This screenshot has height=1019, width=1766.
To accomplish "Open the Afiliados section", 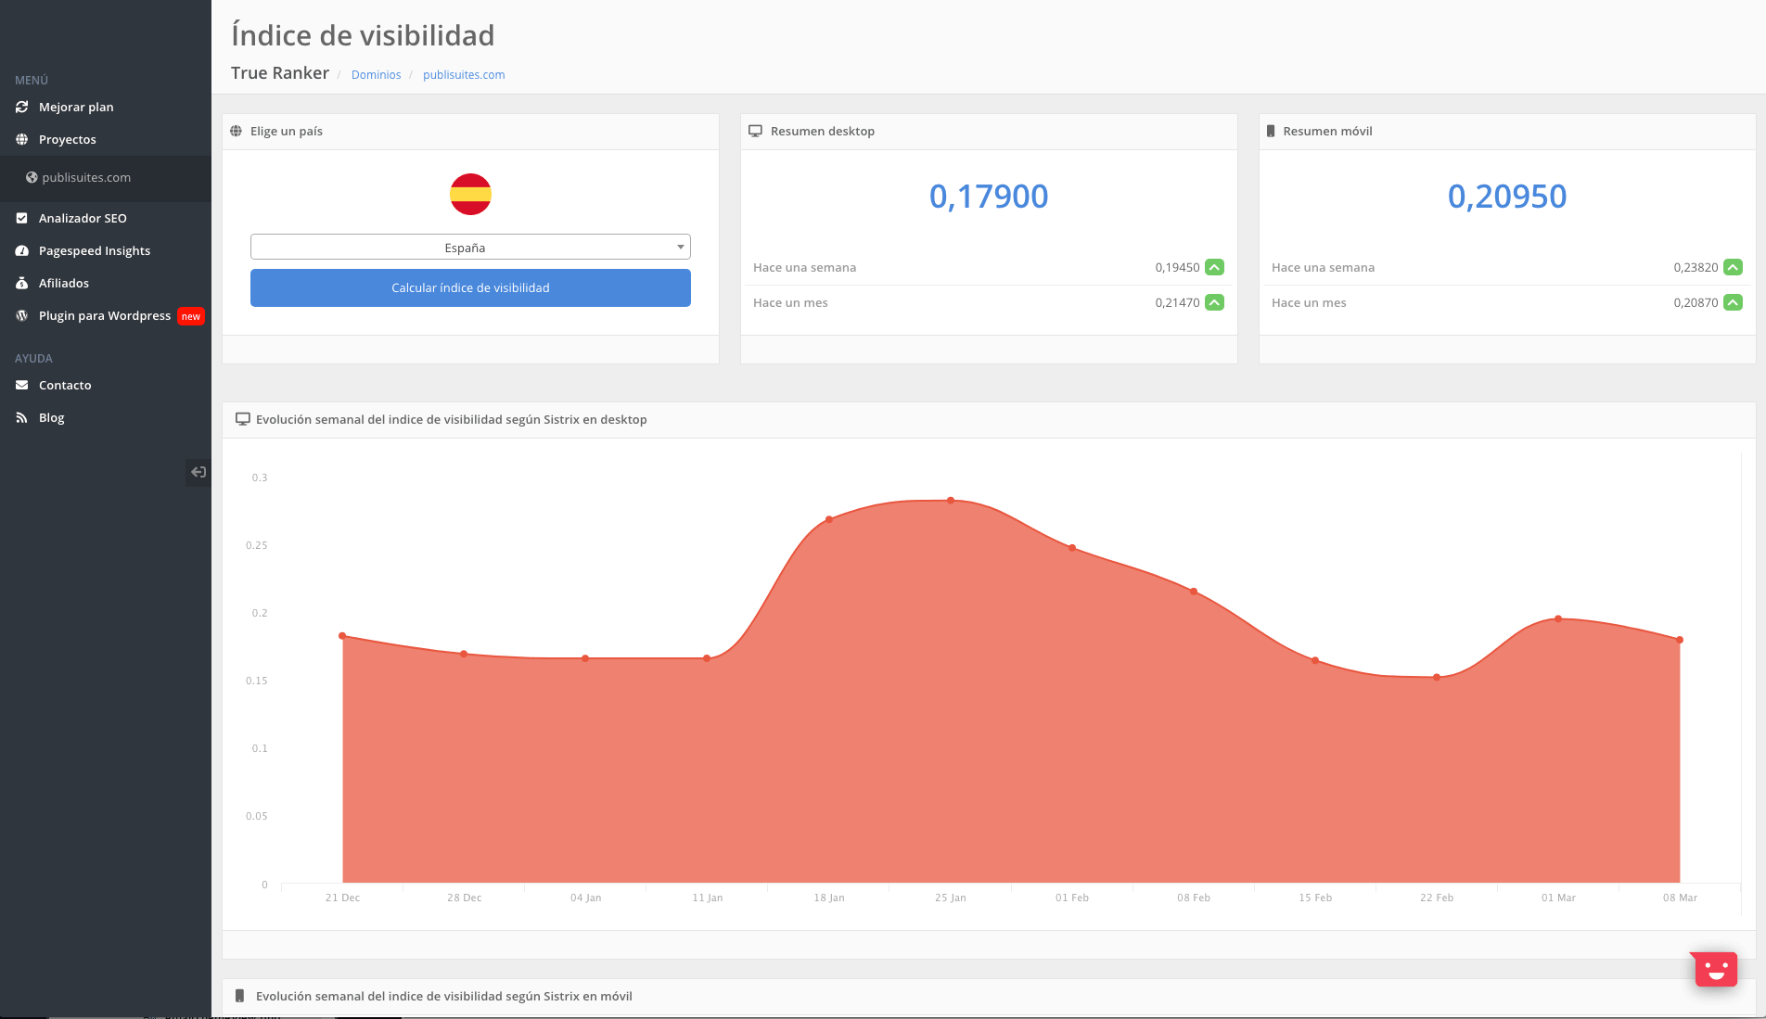I will 65,283.
